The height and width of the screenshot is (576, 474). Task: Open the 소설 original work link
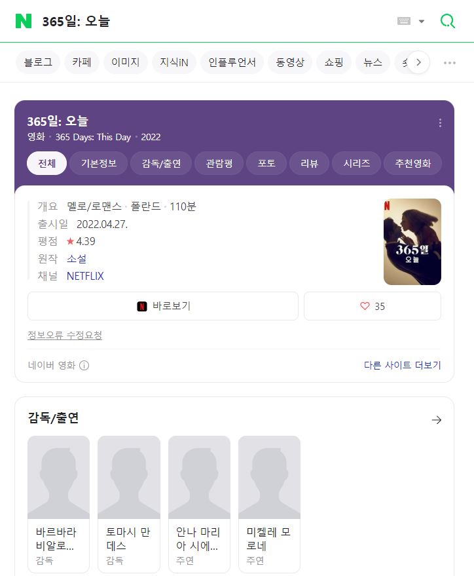(x=77, y=259)
